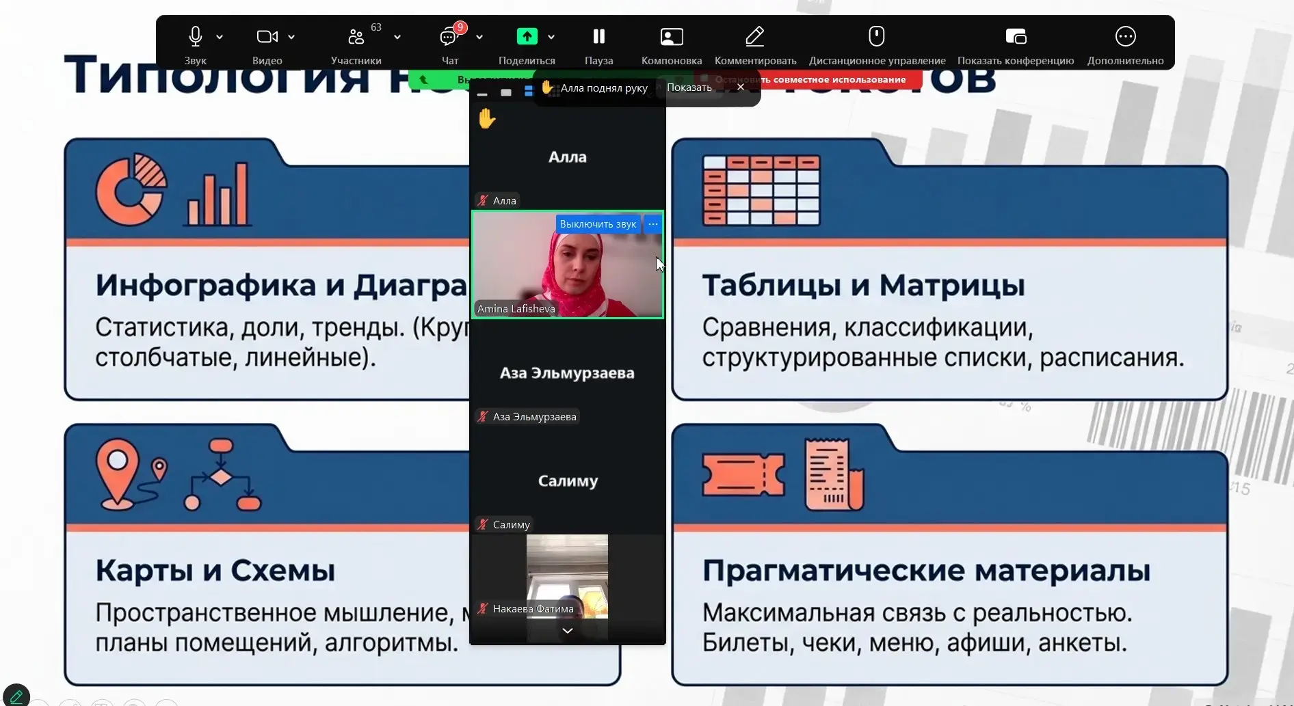Mute the microphone via Звук icon

[195, 37]
